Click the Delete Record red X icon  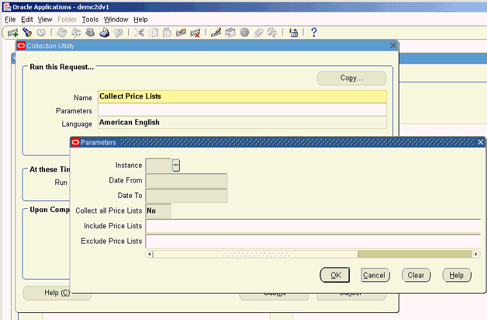[195, 33]
